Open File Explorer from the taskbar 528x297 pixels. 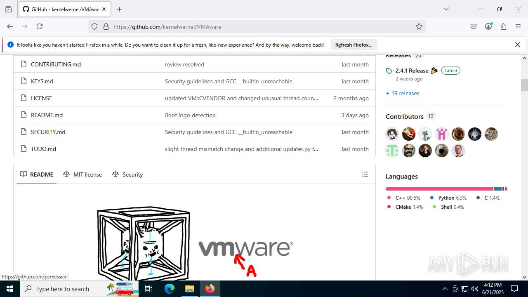tap(189, 289)
